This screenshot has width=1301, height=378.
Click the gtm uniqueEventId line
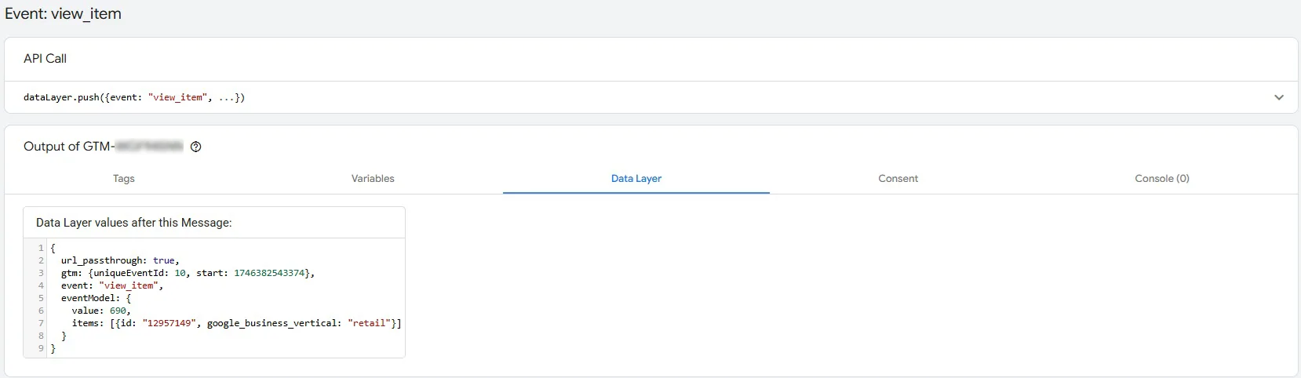point(188,273)
